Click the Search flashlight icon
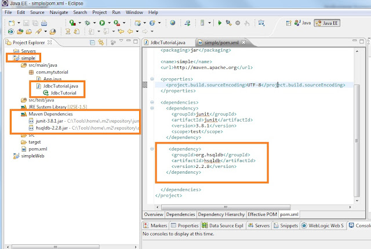 coord(38,31)
